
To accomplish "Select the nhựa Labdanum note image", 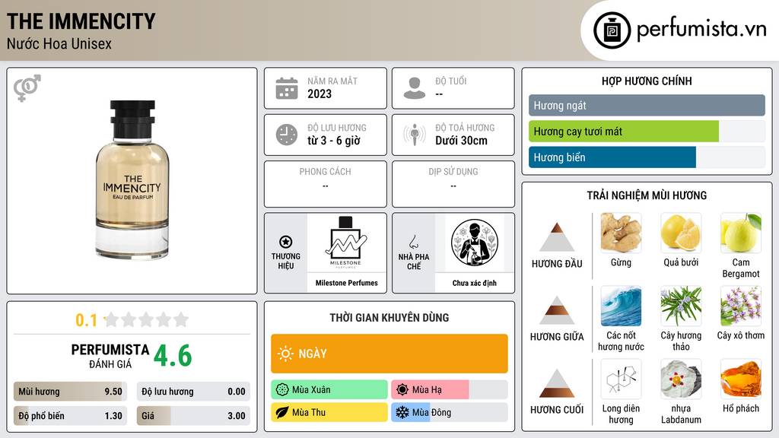I will pos(681,379).
